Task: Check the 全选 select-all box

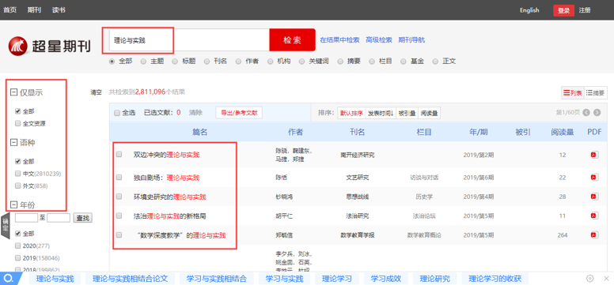Action: tap(116, 113)
